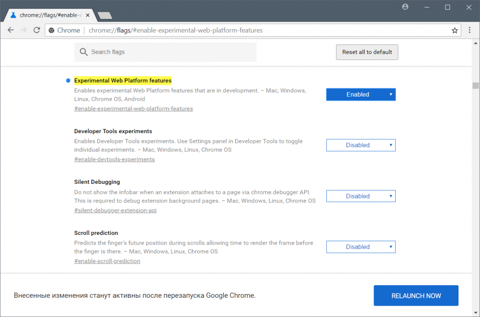
Task: Open the #enable-devtools-experiments anchor link
Action: [x=114, y=159]
